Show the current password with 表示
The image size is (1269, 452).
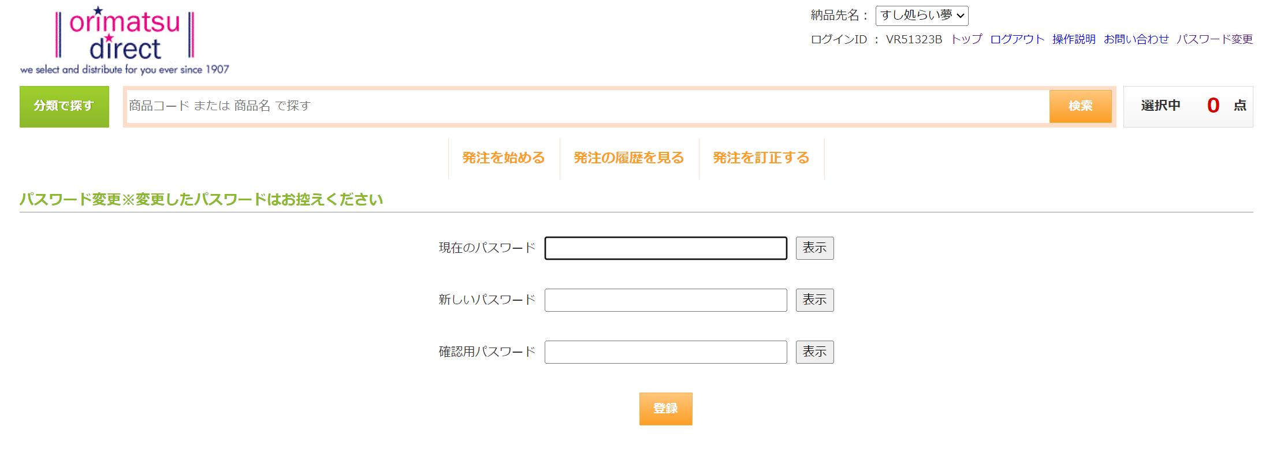pos(814,248)
